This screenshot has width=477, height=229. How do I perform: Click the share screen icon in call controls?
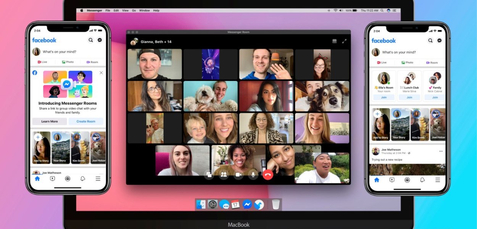[209, 175]
